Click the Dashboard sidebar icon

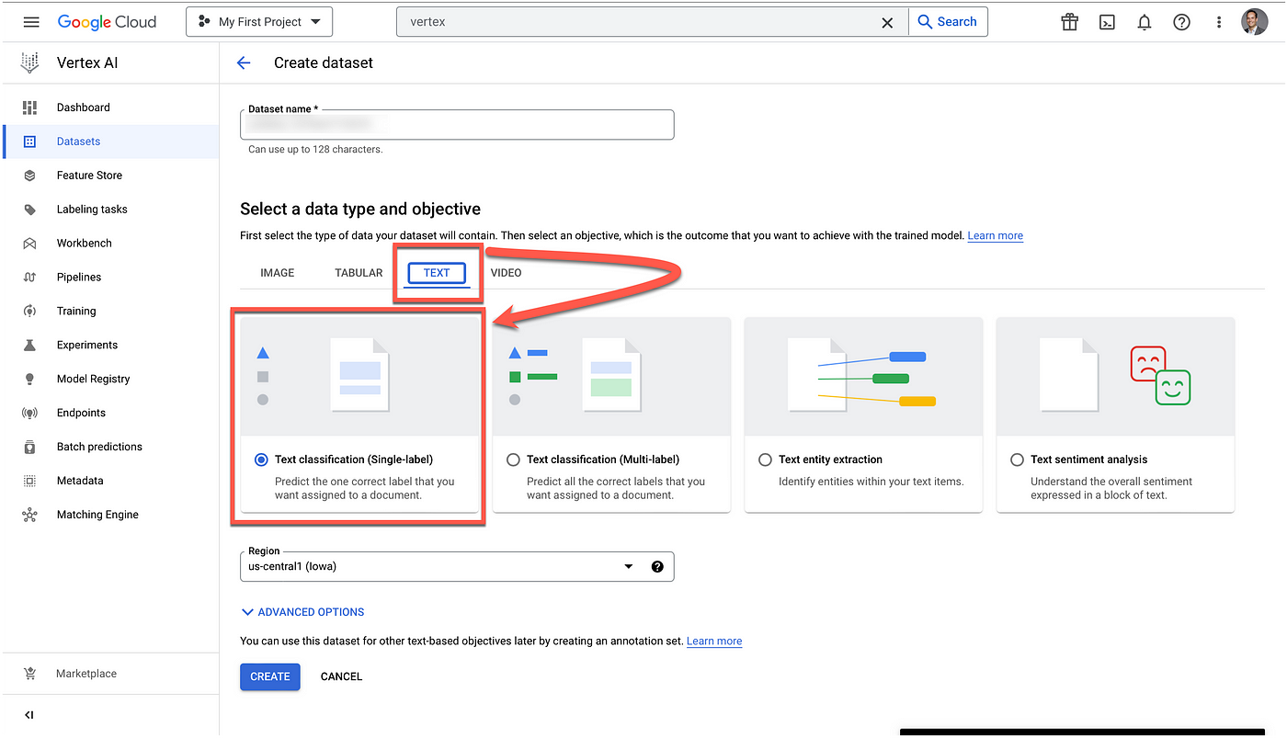tap(29, 108)
